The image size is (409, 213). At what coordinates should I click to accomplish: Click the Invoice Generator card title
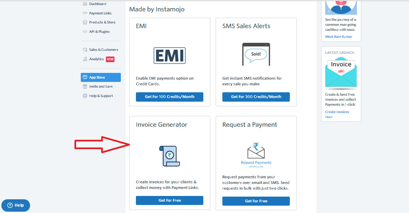[x=162, y=125]
